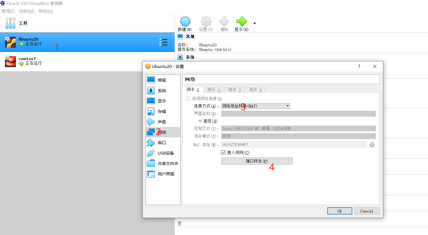Viewport: 428px width, 235px height.
Task: Open the Machine (控制) menu
Action: 27,11
